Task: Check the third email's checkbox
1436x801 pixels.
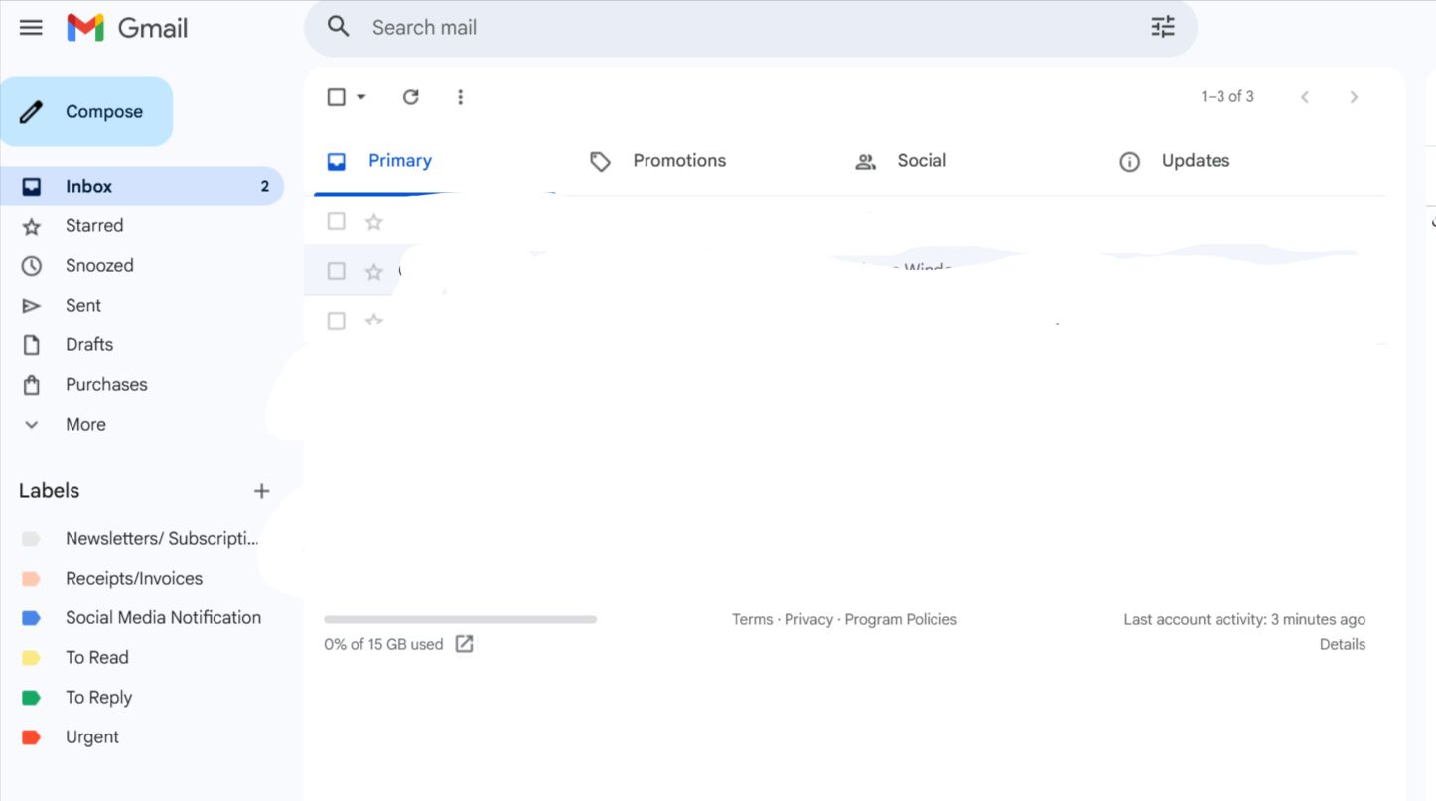Action: pyautogui.click(x=337, y=321)
